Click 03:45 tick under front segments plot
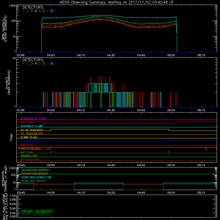This screenshot has height=220, width=220. click(x=20, y=55)
